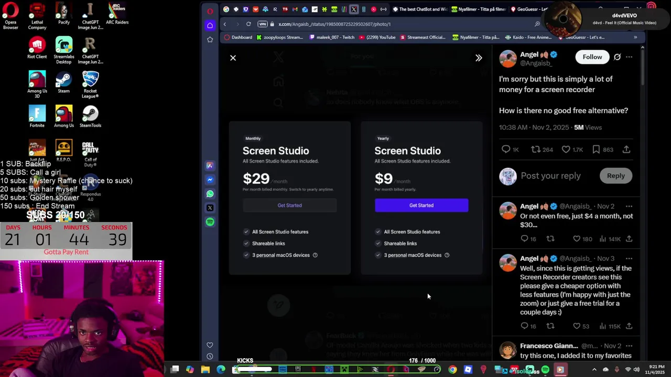Open the Rocket League desktop shortcut

[x=90, y=85]
